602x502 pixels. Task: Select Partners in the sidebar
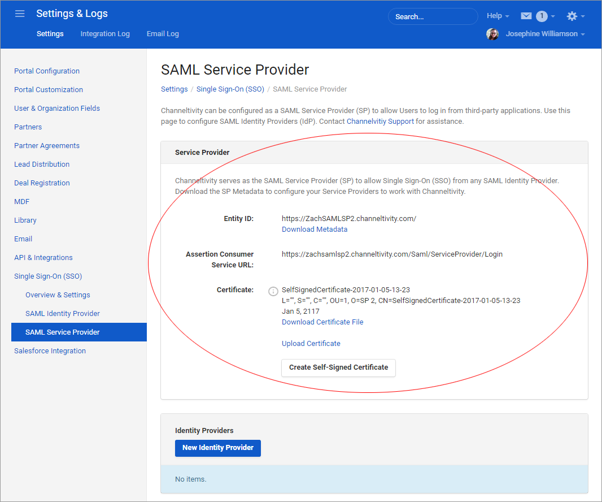[x=28, y=127]
